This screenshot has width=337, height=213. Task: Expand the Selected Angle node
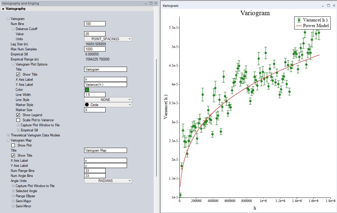point(13,191)
